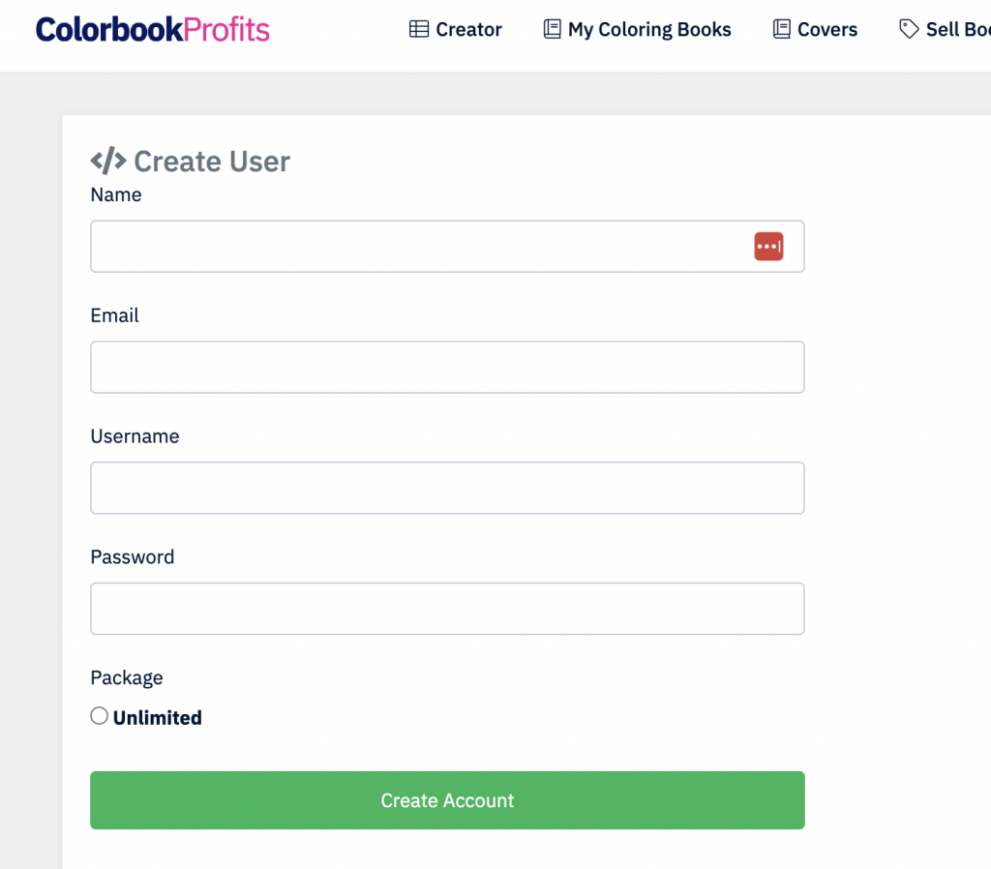
Task: Click the Creator table icon
Action: click(x=418, y=29)
